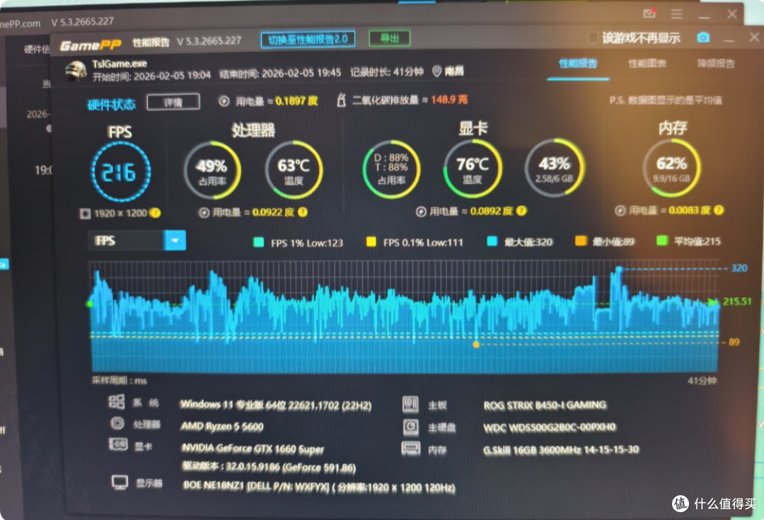Click the text AMD Ryzen 5 5600

[221, 427]
